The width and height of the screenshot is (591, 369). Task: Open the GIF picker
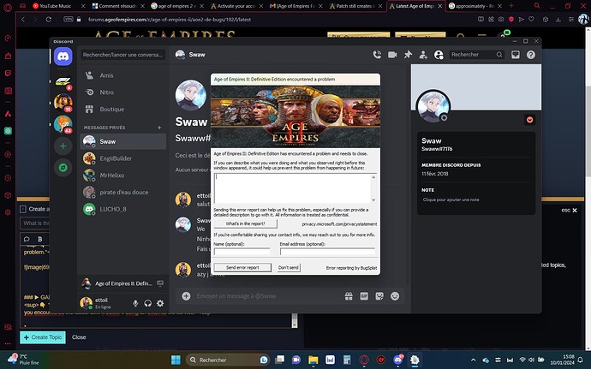pos(364,296)
